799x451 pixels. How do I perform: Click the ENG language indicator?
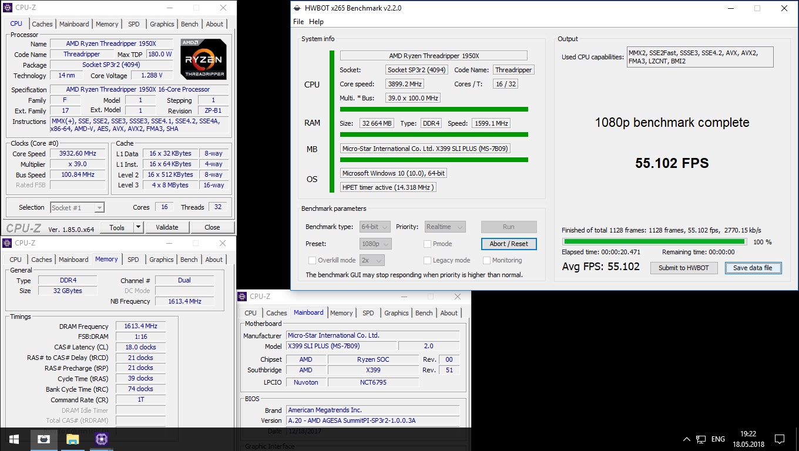click(x=718, y=439)
